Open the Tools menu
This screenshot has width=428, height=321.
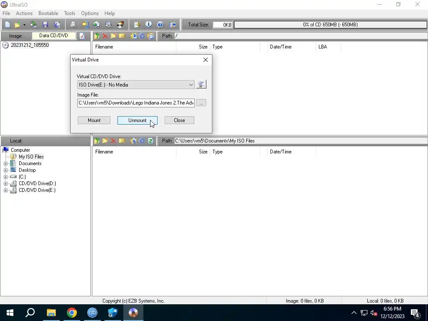[70, 13]
